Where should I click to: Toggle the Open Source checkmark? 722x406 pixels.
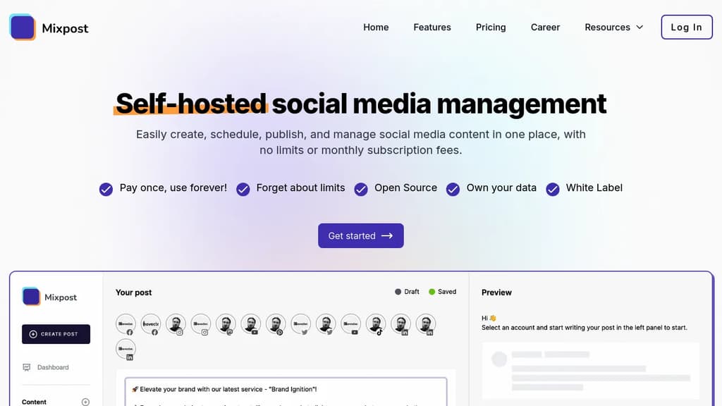pos(361,189)
